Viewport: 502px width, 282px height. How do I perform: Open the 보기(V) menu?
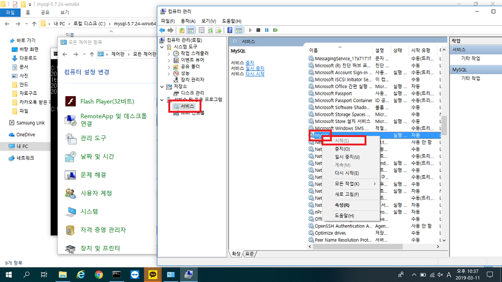click(208, 21)
